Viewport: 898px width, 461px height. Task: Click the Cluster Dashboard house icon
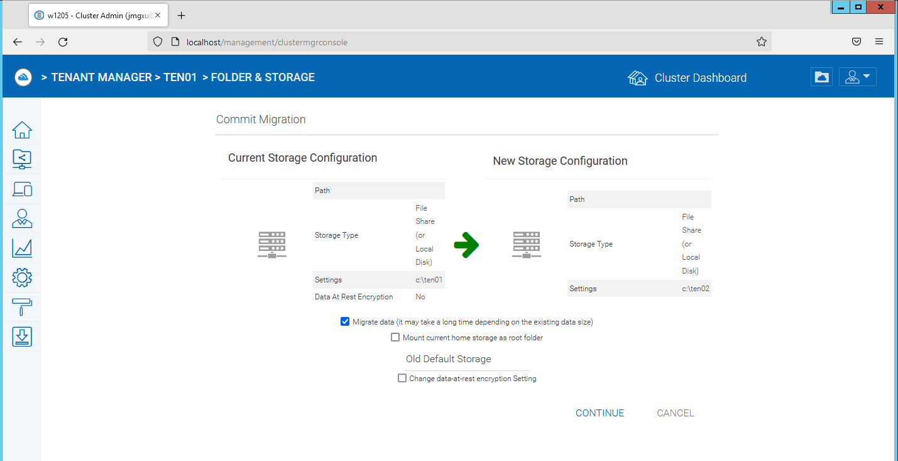[637, 78]
